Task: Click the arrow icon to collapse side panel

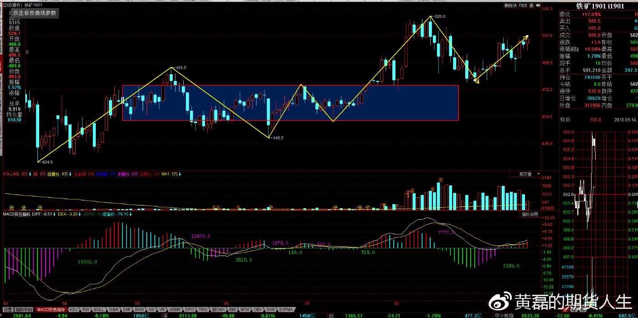Action: pos(538,5)
